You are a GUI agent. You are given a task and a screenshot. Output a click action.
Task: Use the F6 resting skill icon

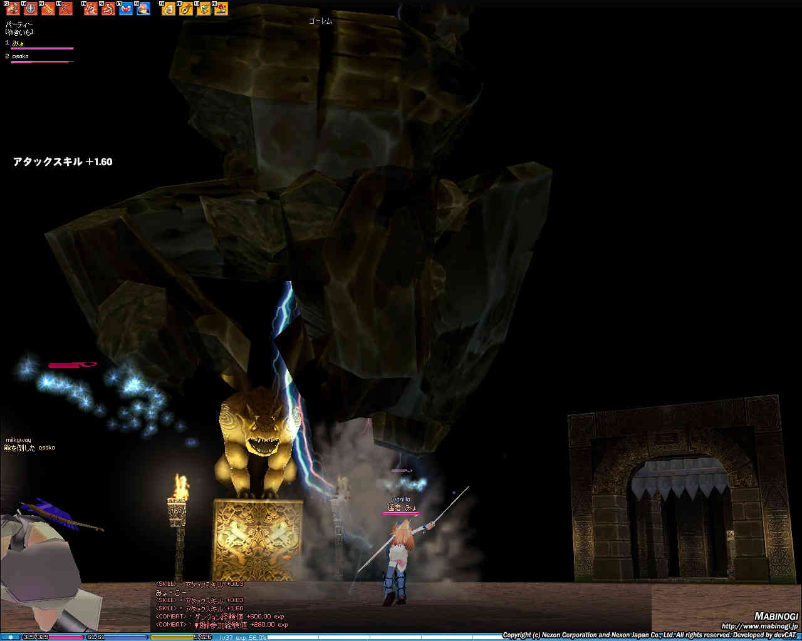(x=108, y=9)
